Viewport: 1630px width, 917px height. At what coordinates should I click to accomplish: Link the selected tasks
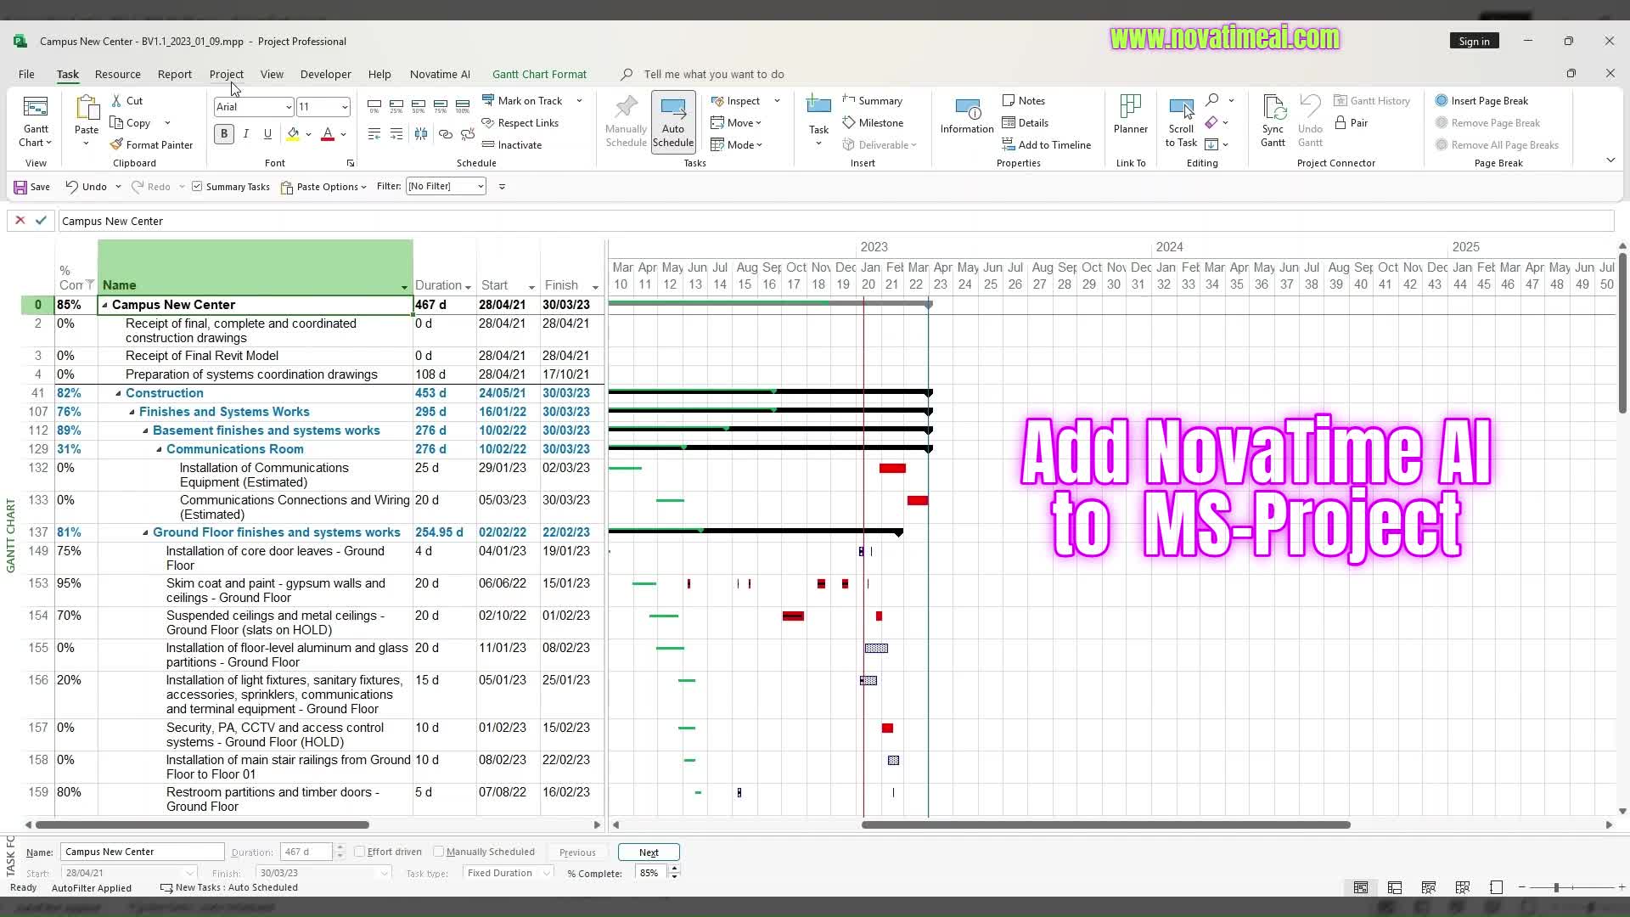[x=446, y=134]
